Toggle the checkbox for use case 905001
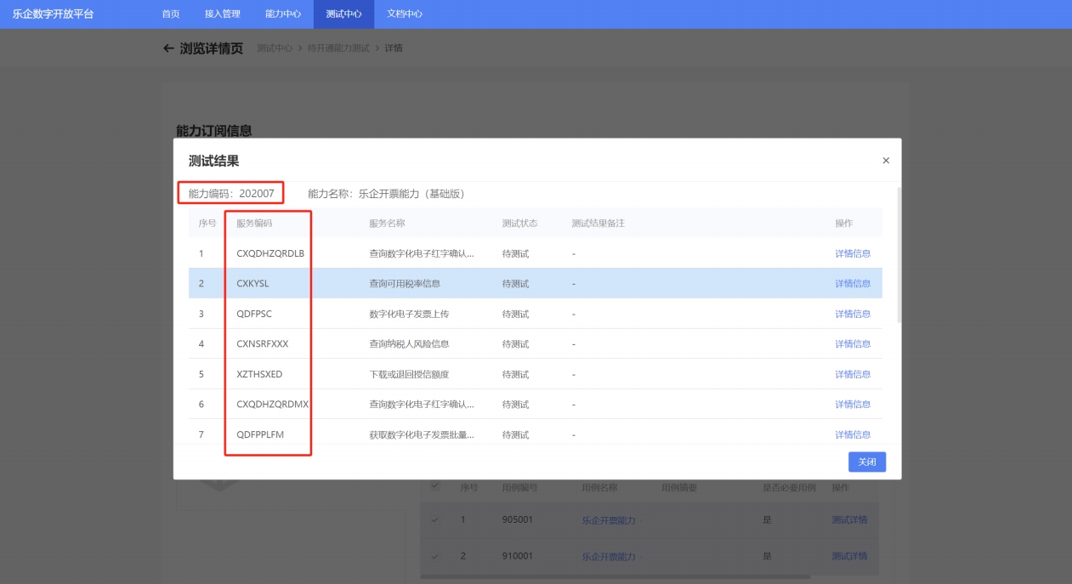This screenshot has height=584, width=1072. click(x=436, y=519)
